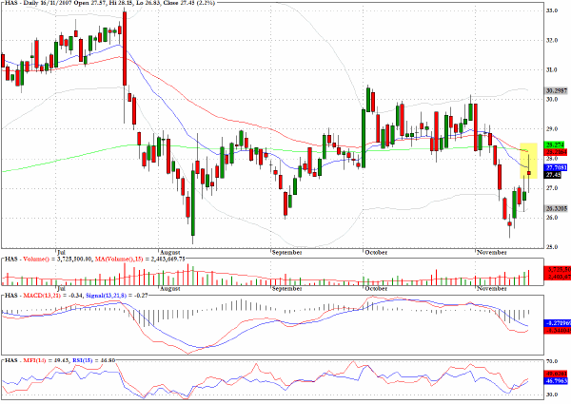Click the 33.0 price axis label
Image resolution: width=571 pixels, height=404 pixels.
[x=552, y=10]
